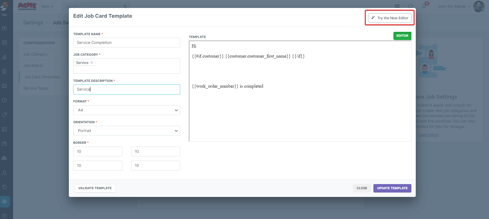The image size is (489, 219).
Task: Click the list view icon in header
Action: [x=397, y=6]
